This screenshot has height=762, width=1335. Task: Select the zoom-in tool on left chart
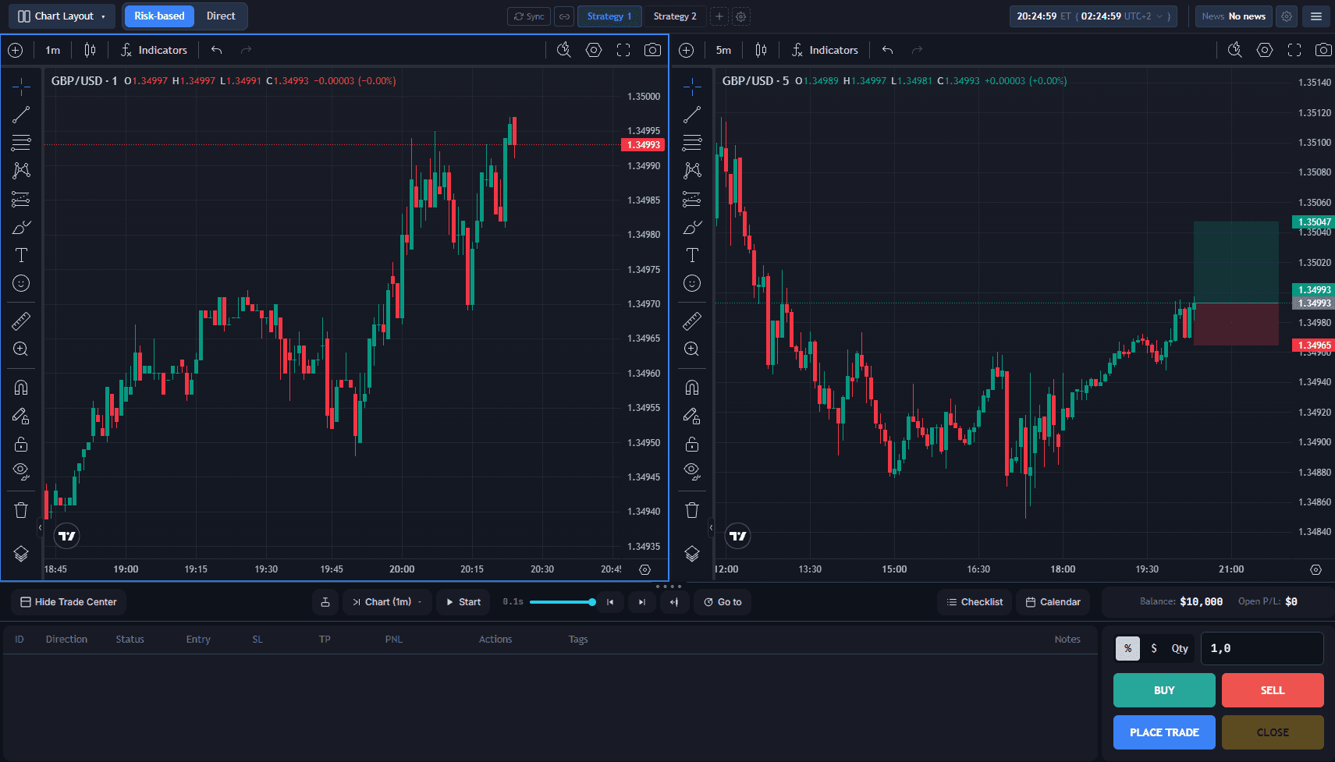pyautogui.click(x=21, y=349)
